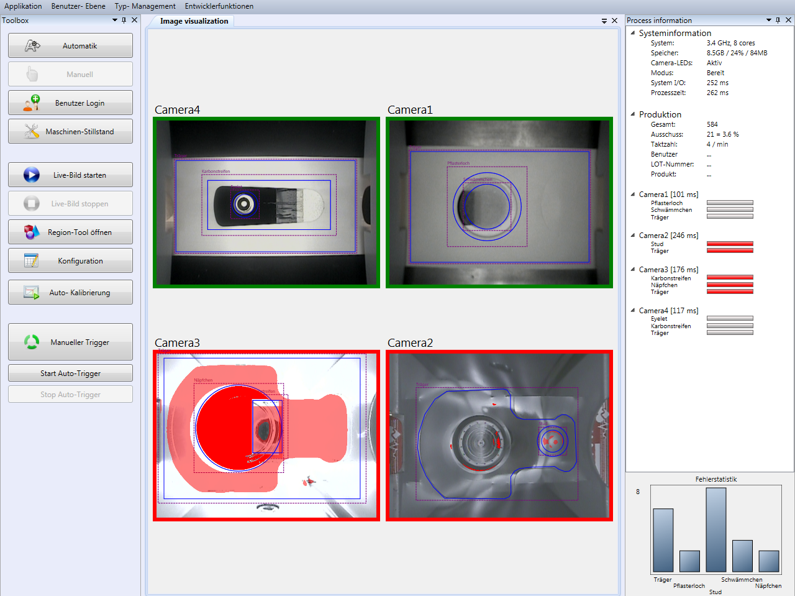Click the Manueller Trigger green arrows icon
The image size is (795, 596).
pos(32,342)
